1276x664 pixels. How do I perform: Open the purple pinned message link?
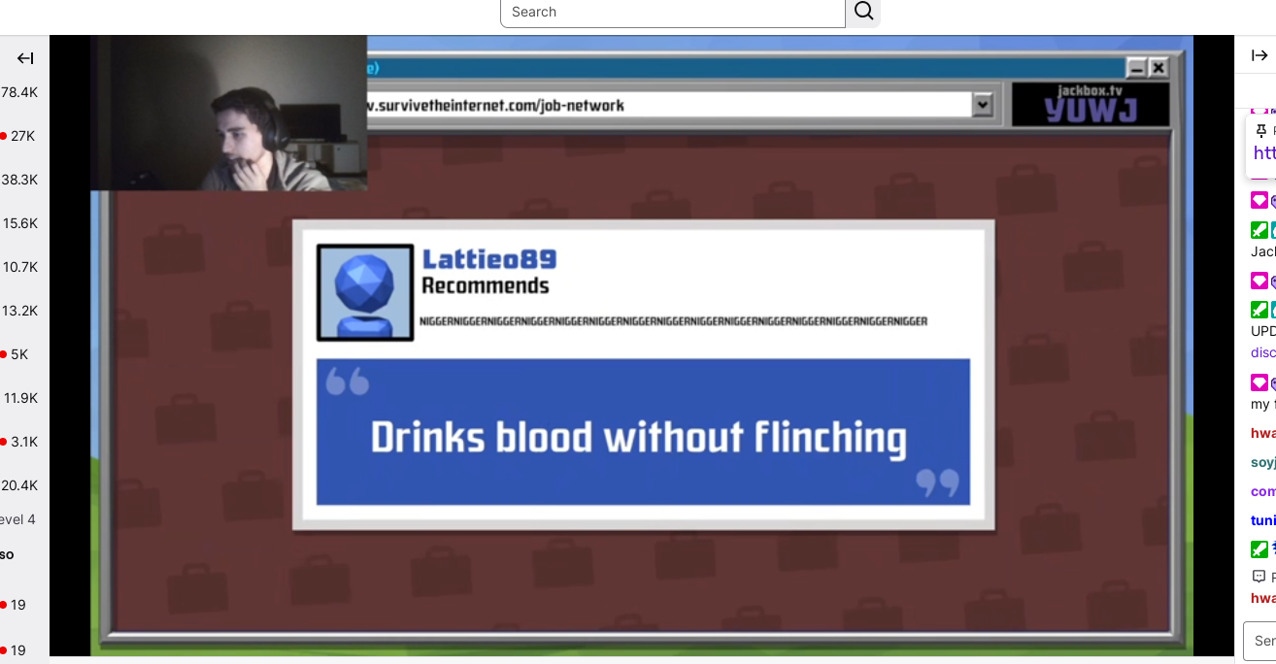point(1264,153)
